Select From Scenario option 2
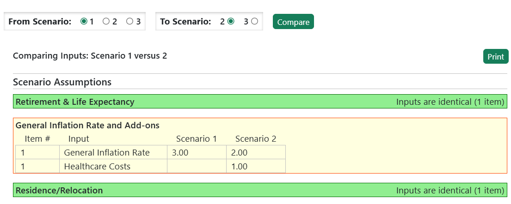 (106, 21)
